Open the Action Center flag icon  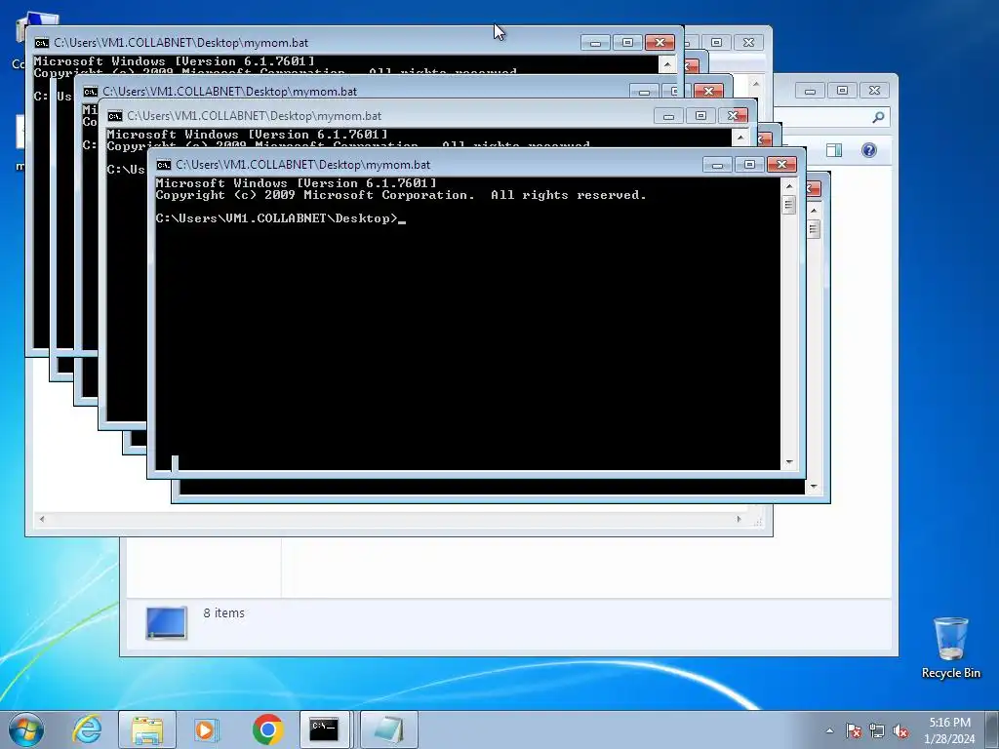tap(854, 730)
